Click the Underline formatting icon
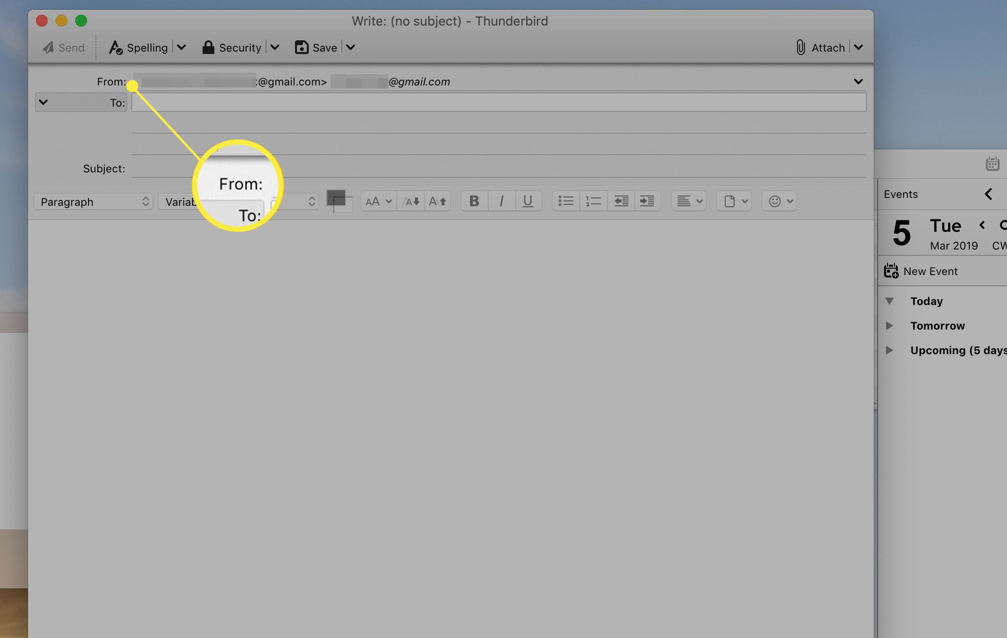The height and width of the screenshot is (638, 1007). point(527,201)
